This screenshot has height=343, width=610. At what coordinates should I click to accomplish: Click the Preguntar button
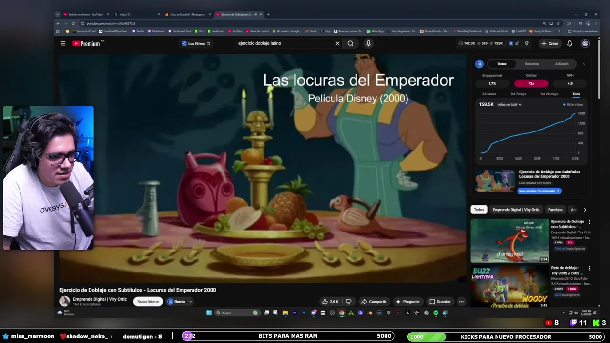pyautogui.click(x=408, y=302)
